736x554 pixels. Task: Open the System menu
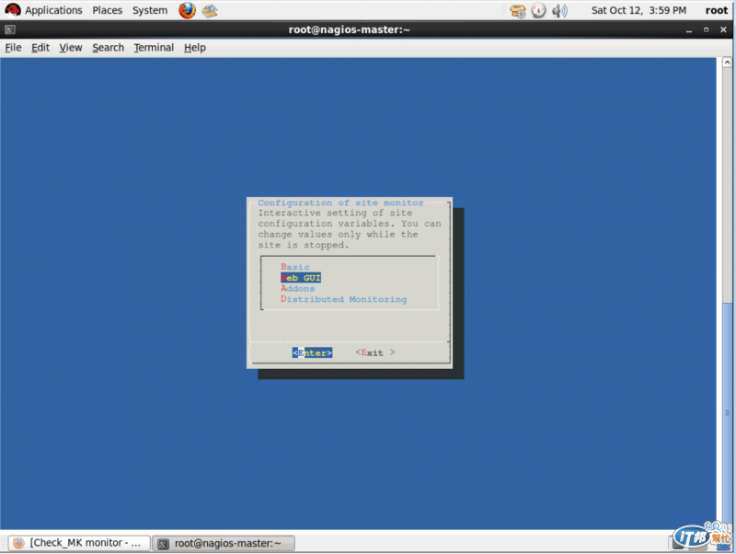click(150, 10)
